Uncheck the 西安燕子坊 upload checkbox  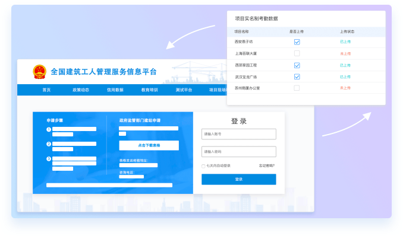(x=297, y=42)
